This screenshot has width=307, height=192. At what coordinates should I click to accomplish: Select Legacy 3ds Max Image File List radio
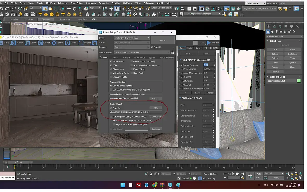point(114,124)
